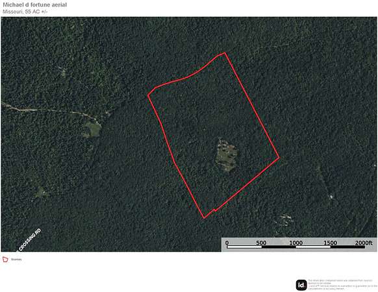
Task: Click the "id" logo badge
Action: [x=301, y=285]
